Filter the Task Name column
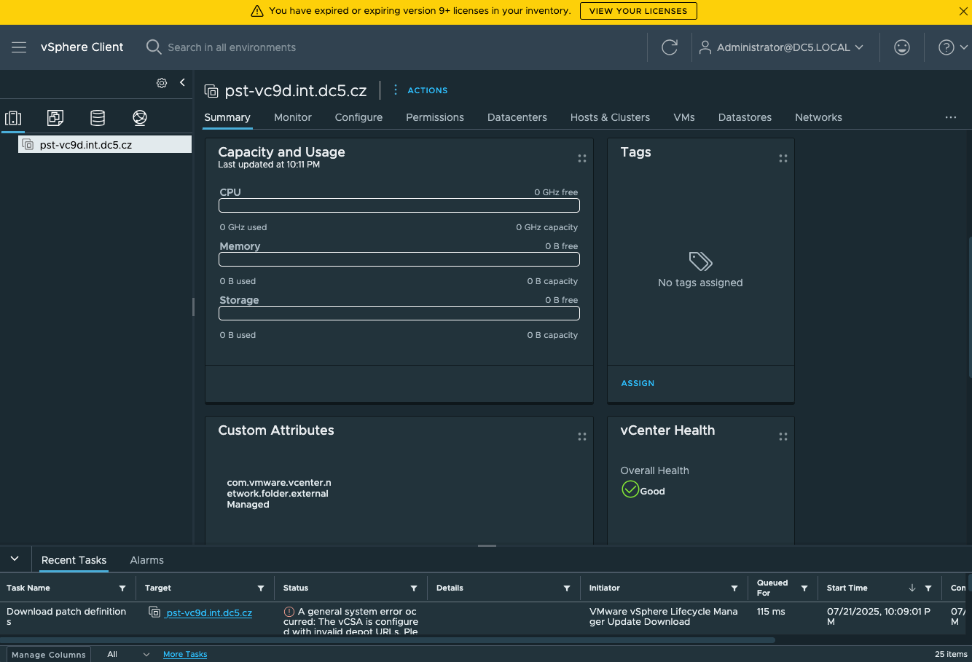Image resolution: width=972 pixels, height=662 pixels. 122,588
